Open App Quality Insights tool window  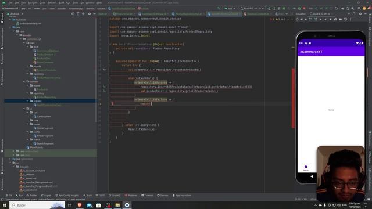pyautogui.click(x=67, y=196)
